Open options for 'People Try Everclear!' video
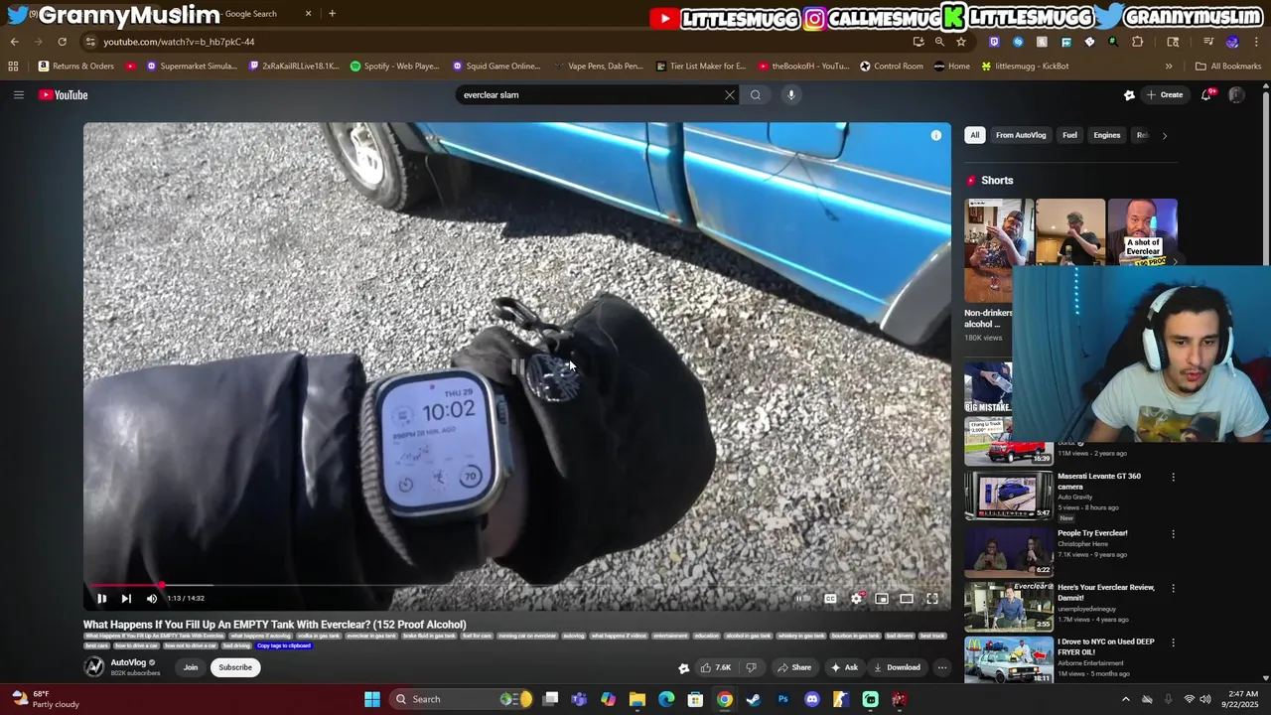The width and height of the screenshot is (1271, 715). click(1173, 534)
